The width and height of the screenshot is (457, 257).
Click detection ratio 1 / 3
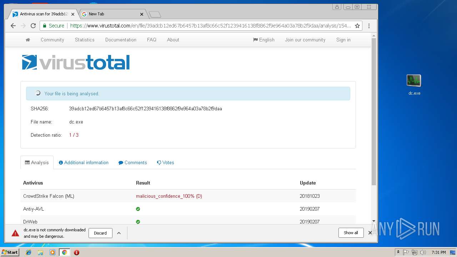[x=74, y=135]
